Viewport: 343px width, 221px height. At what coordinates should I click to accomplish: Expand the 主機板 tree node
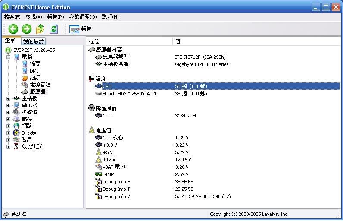point(8,98)
